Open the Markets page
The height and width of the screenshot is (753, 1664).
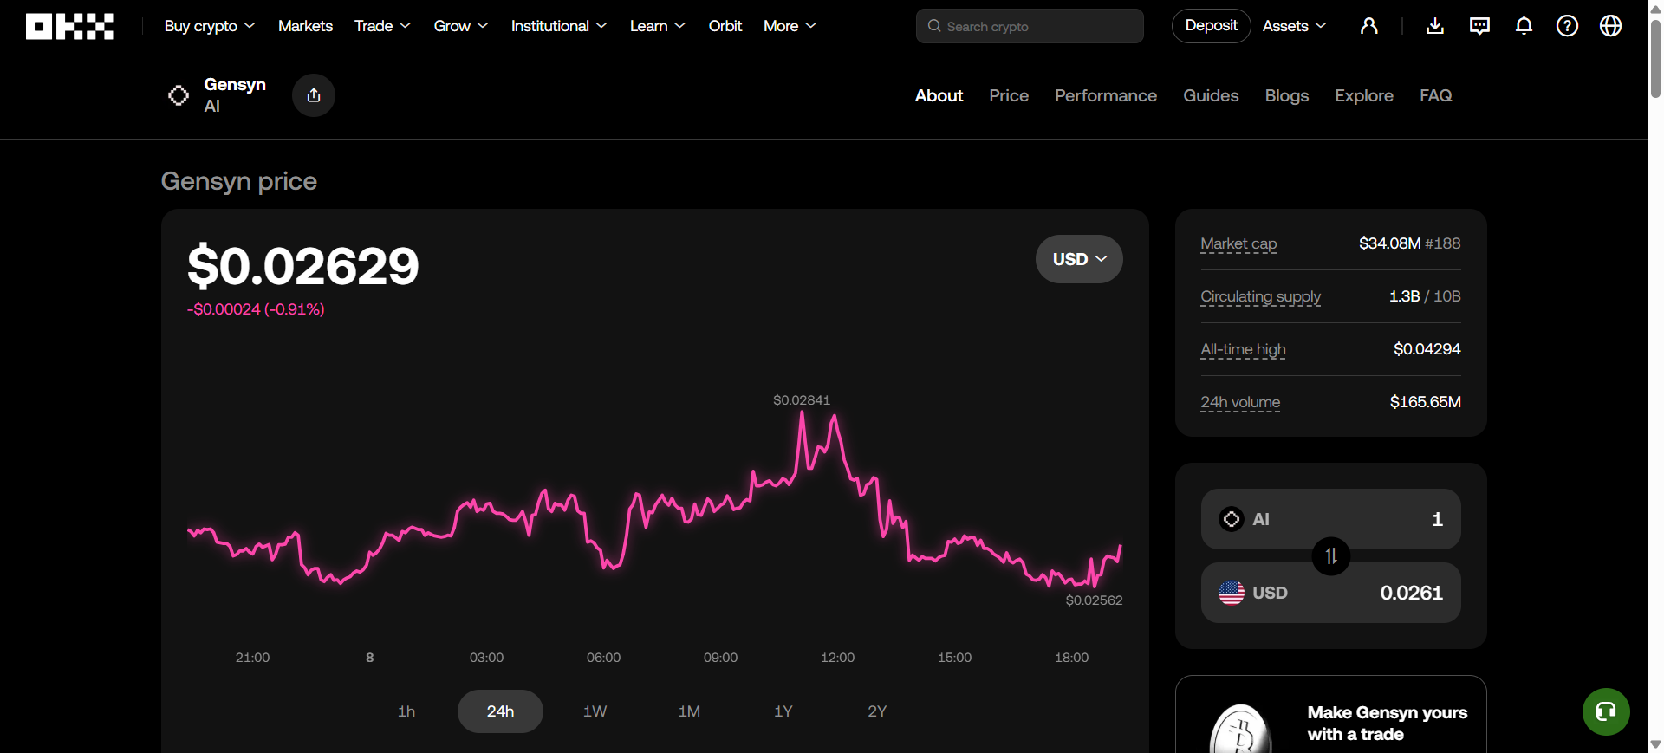point(305,26)
